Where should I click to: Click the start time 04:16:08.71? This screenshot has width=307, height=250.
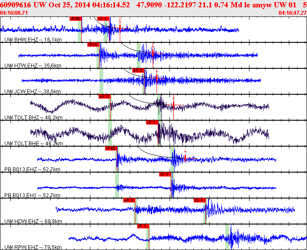(14, 13)
